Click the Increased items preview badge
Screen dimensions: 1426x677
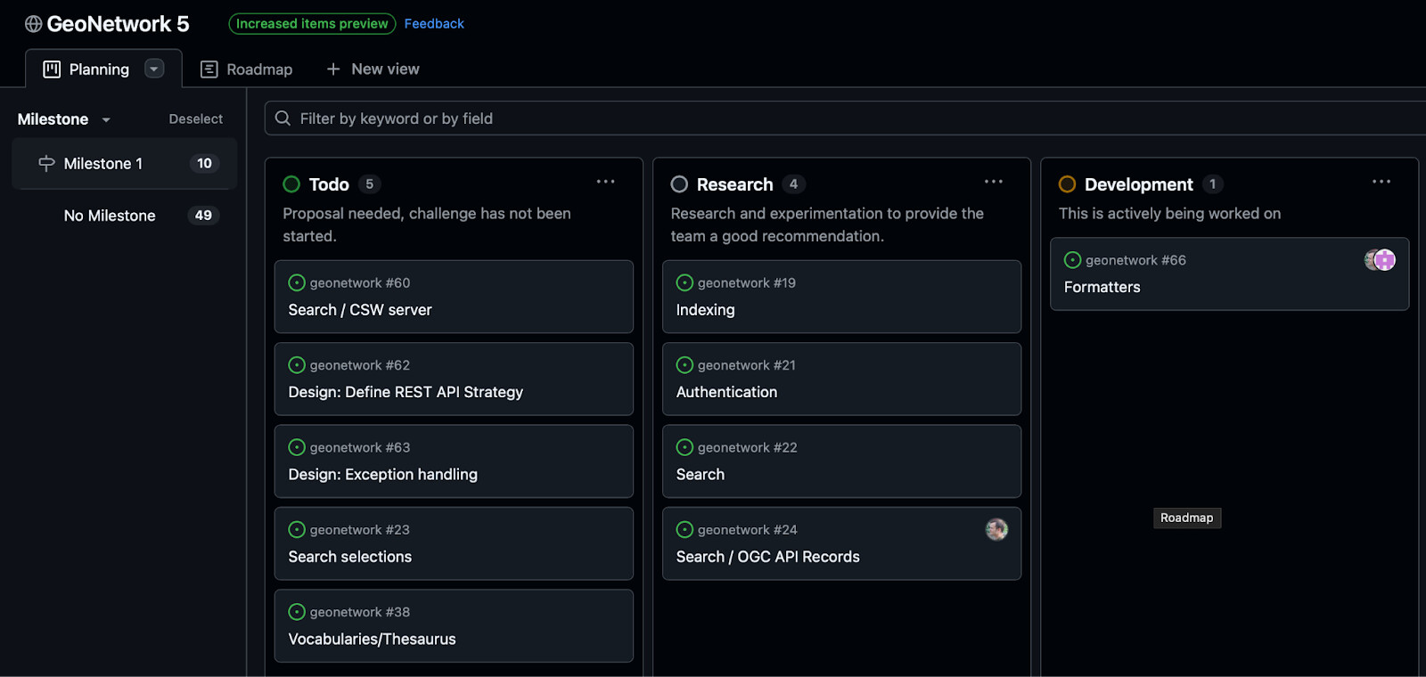pos(312,24)
